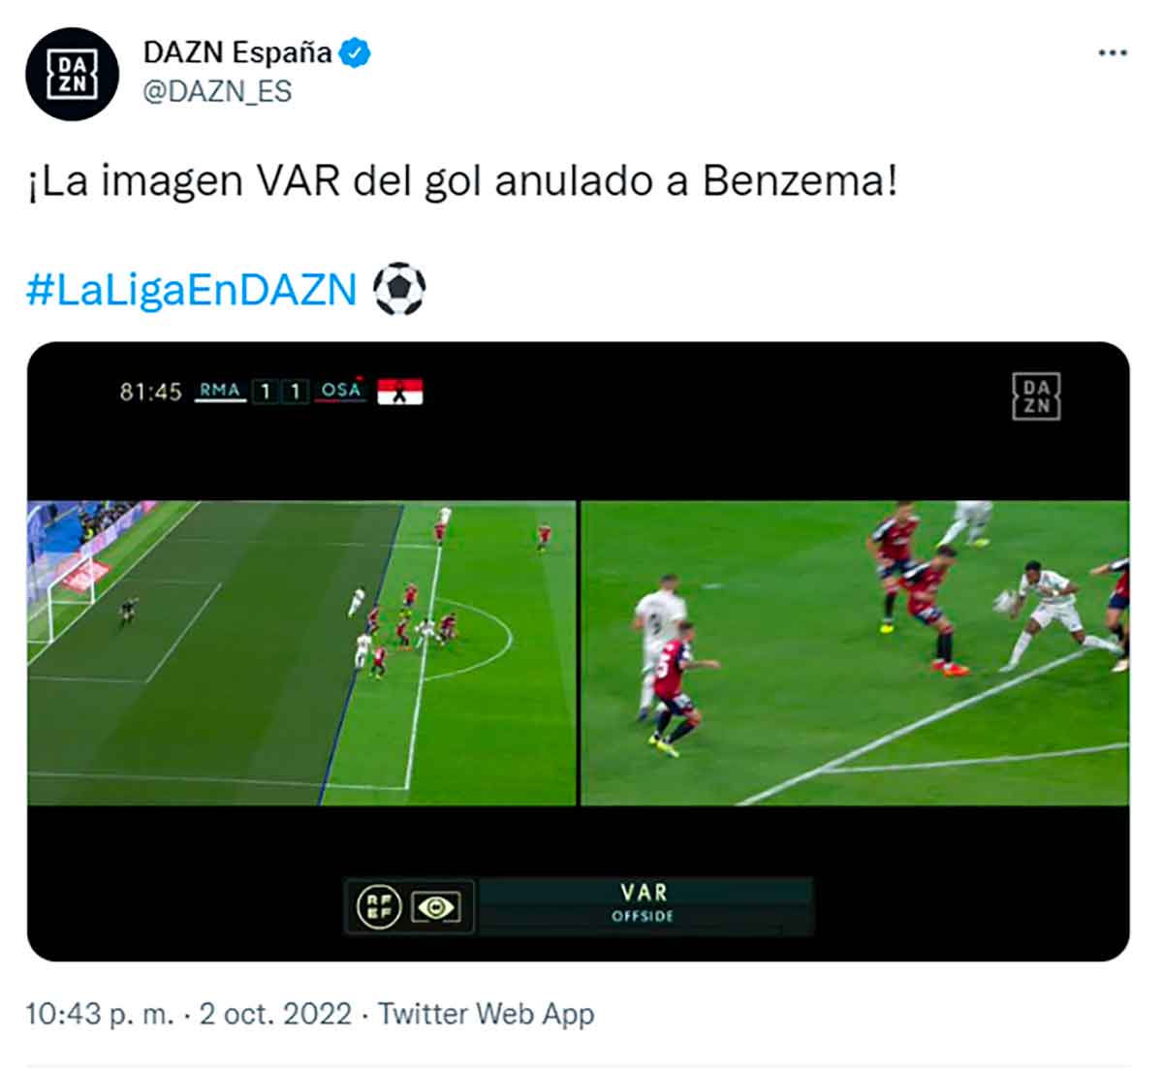
Task: Open the #LaLigaEnDAZN hashtag
Action: click(192, 289)
